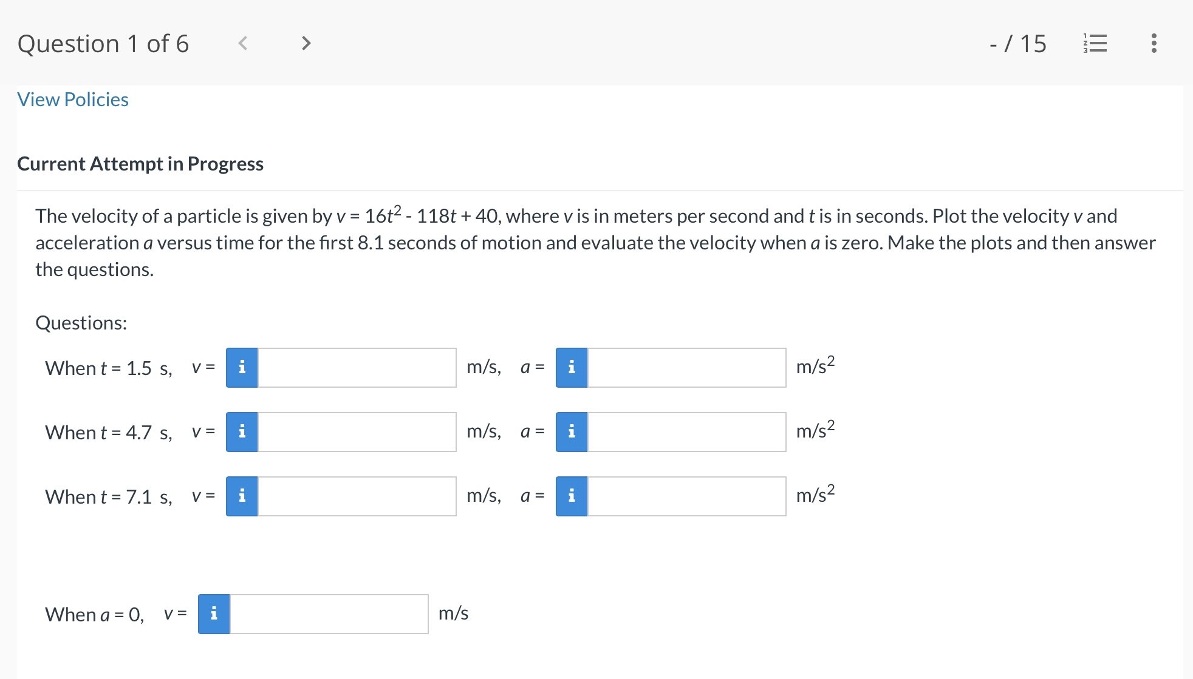Go to the next question with the right chevron
The image size is (1193, 679).
[306, 42]
